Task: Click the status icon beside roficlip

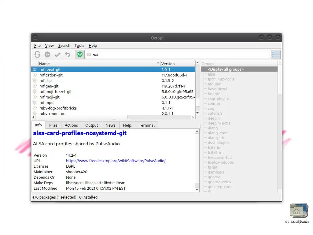Action: pyautogui.click(x=35, y=80)
